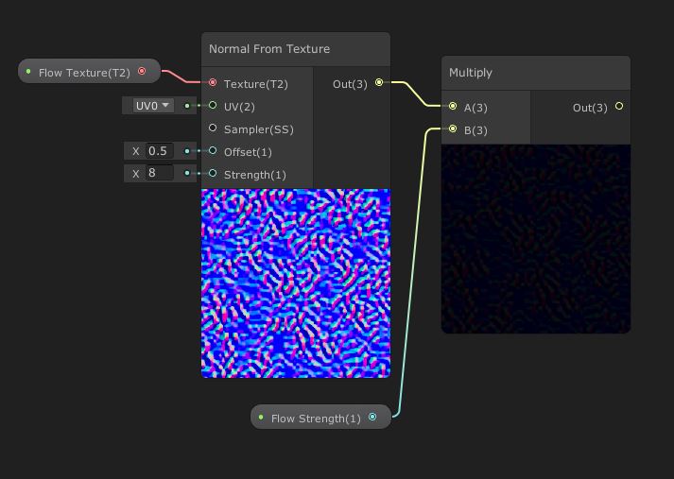
Task: Click Multiply node B(3) input port
Action: 453,129
